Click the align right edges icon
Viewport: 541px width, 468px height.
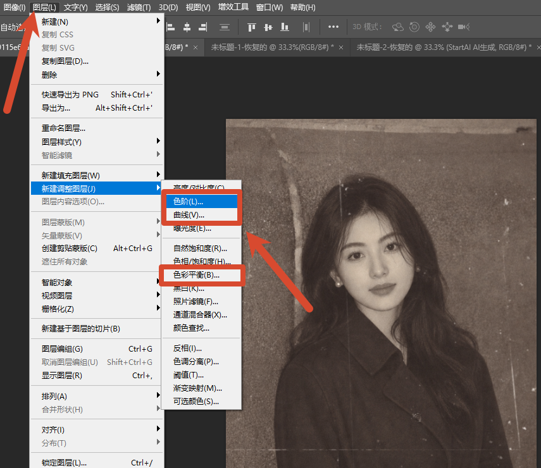[203, 27]
